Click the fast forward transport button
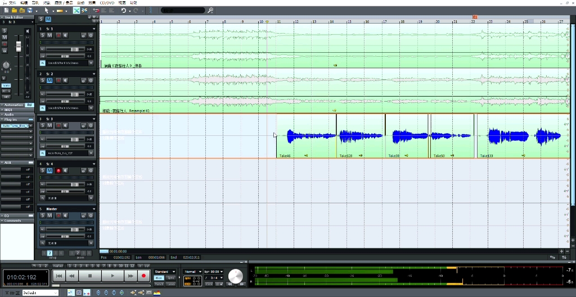 [x=130, y=276]
